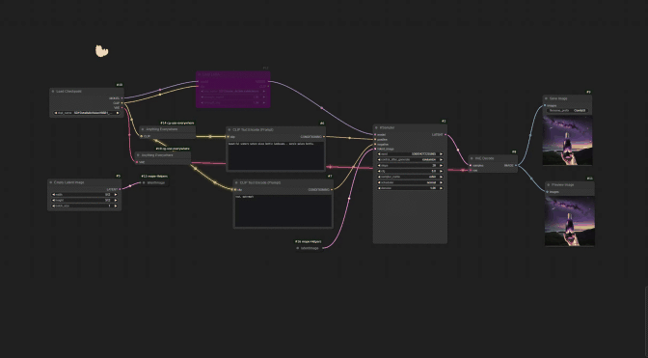
Task: Open the scheduler dropdown in KSampler
Action: pos(410,182)
